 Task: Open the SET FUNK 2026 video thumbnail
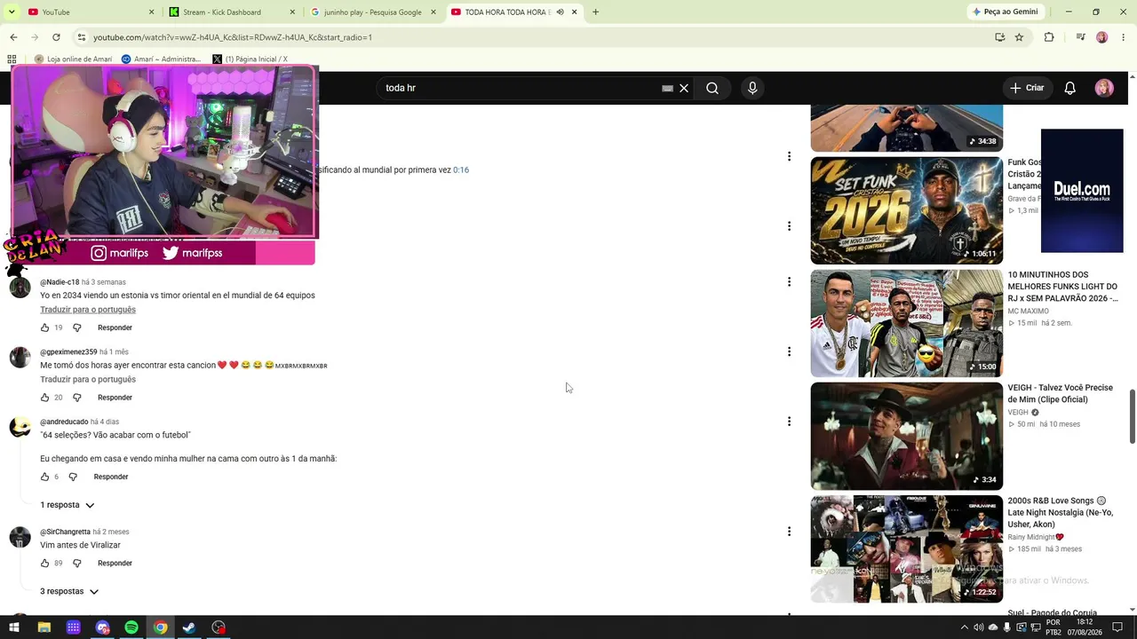coord(907,211)
